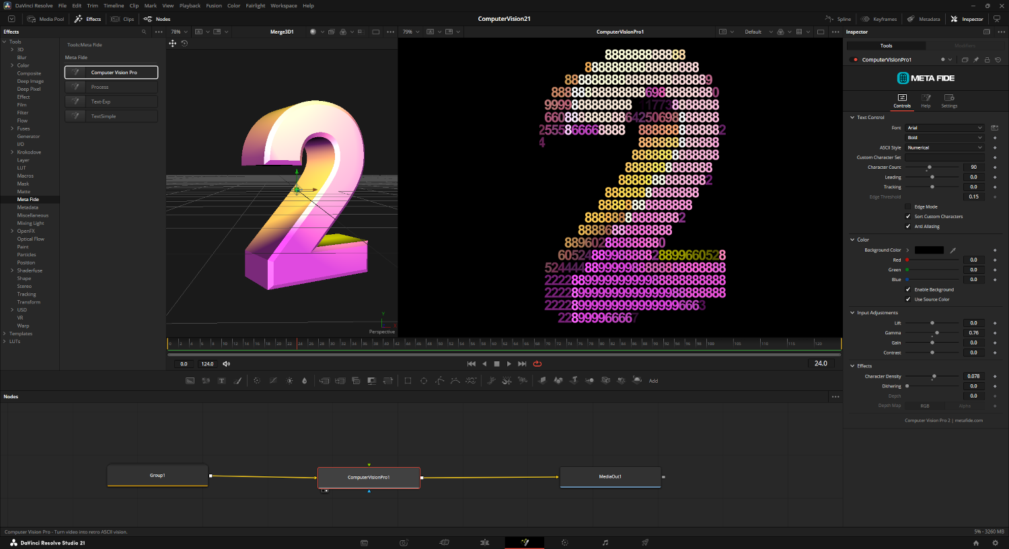Open the Color page icon
1009x549 pixels.
pyautogui.click(x=564, y=542)
